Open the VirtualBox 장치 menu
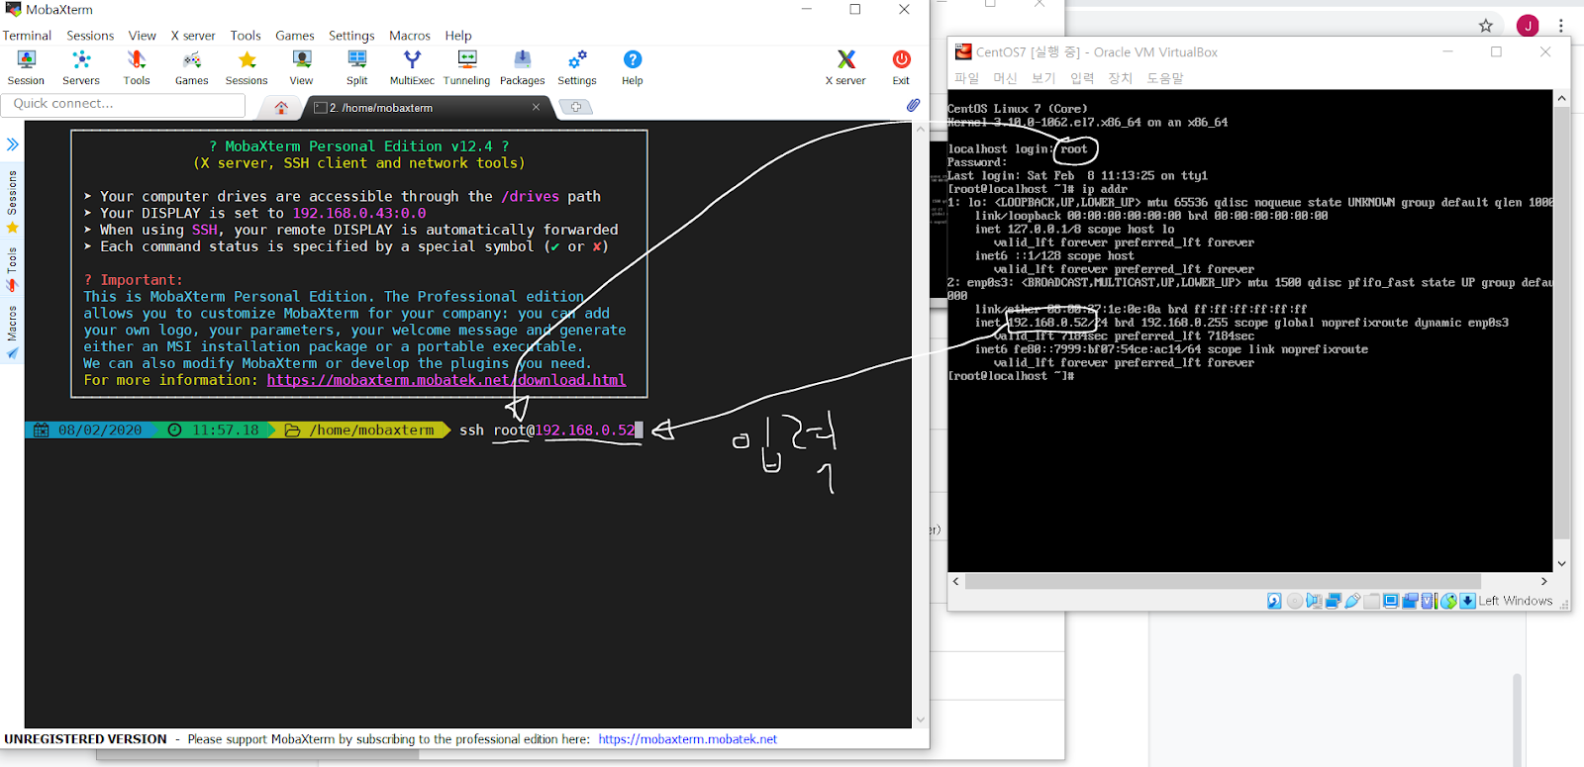Viewport: 1584px width, 767px height. pyautogui.click(x=1120, y=78)
